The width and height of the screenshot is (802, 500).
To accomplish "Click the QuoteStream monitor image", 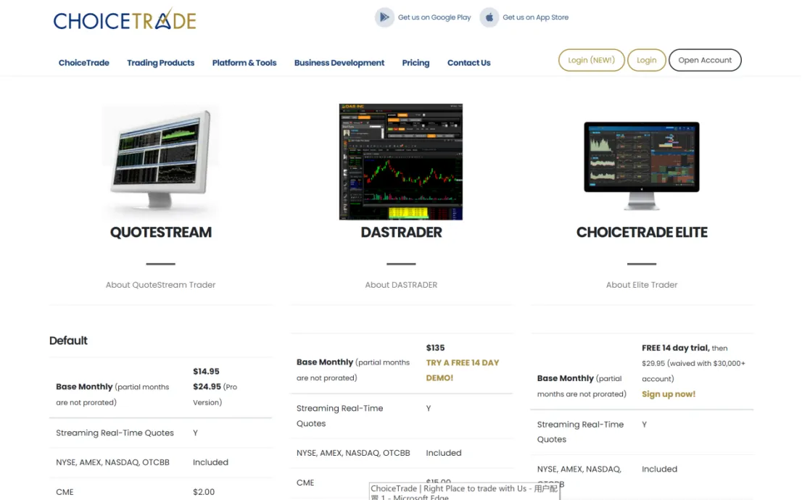I will (x=160, y=162).
